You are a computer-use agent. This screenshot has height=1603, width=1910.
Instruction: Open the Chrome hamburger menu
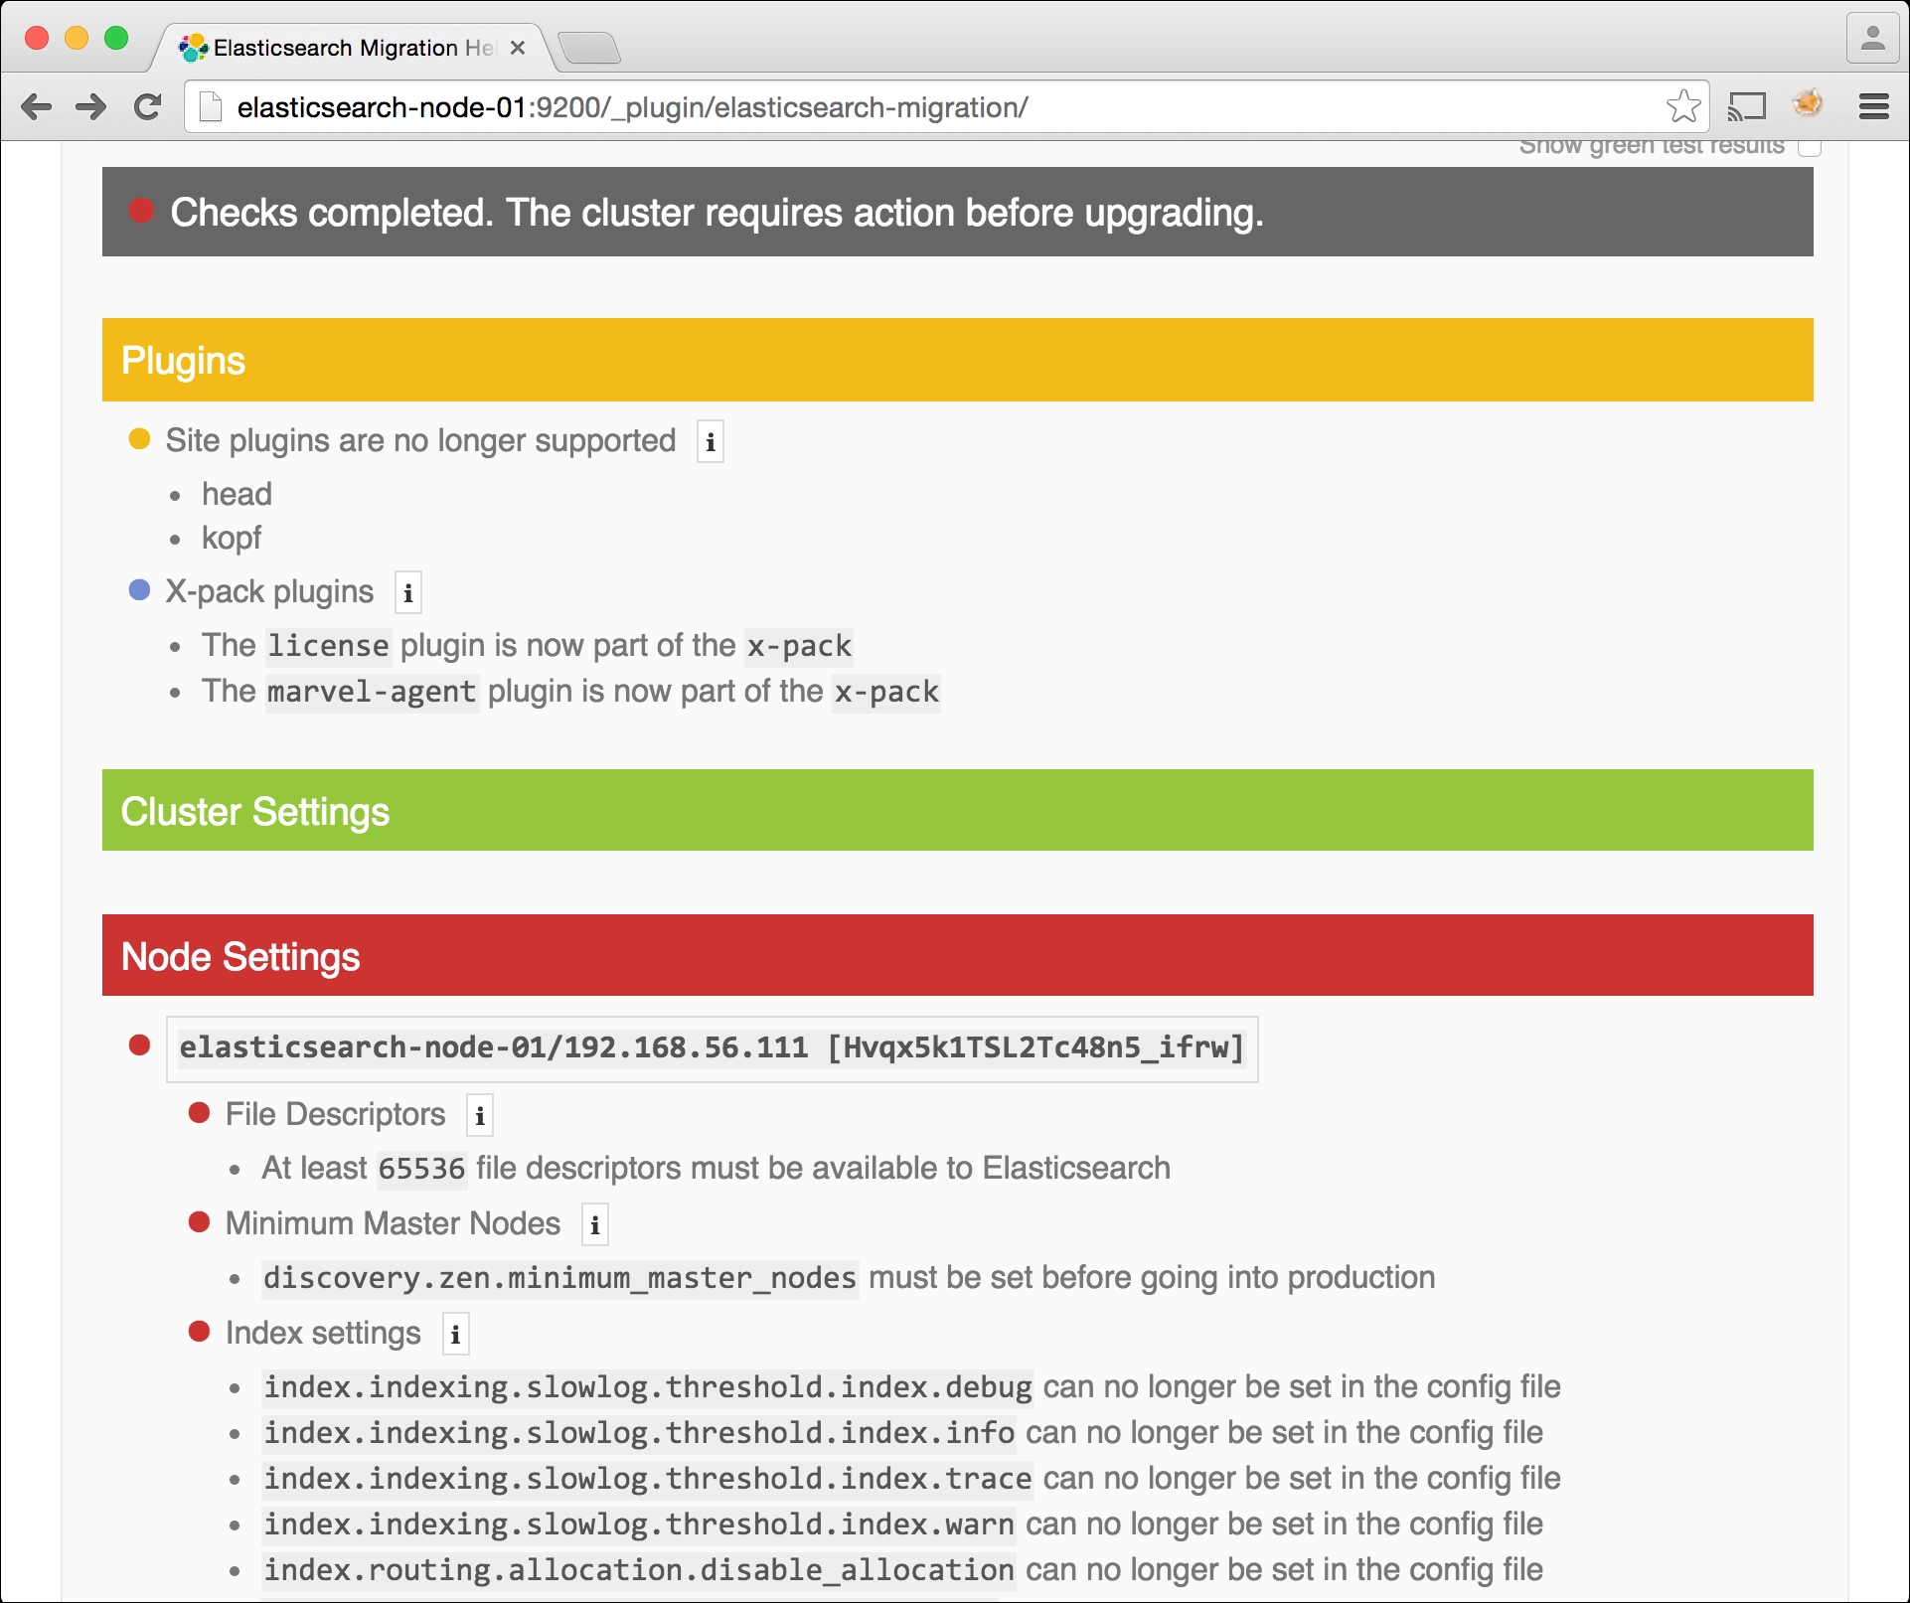(x=1874, y=106)
